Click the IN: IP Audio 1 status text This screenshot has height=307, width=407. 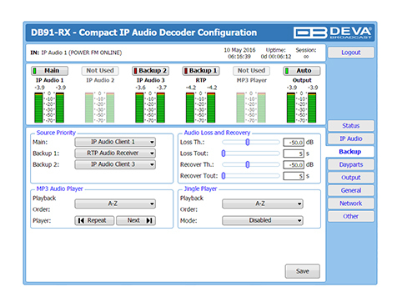pos(76,53)
